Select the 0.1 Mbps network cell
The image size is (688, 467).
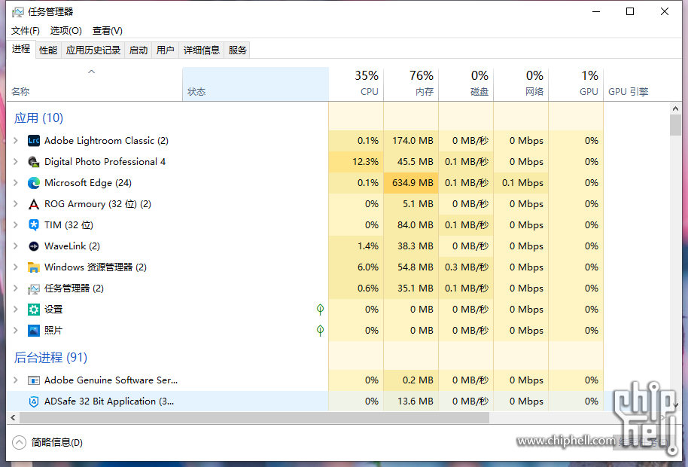tap(521, 182)
